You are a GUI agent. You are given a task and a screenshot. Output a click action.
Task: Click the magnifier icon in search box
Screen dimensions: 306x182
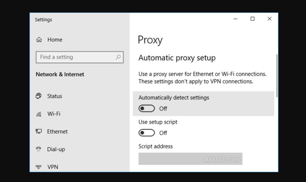[x=118, y=57]
